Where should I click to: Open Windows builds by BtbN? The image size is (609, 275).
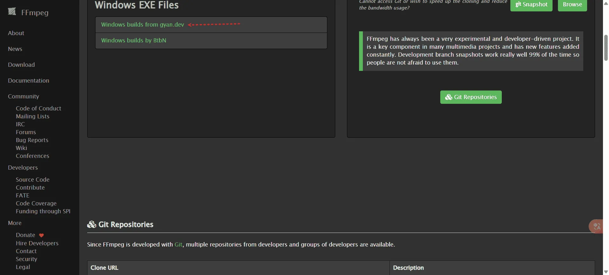coord(134,40)
